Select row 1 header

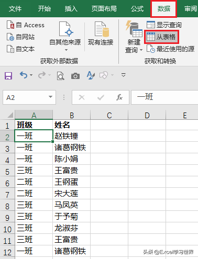point(7,125)
